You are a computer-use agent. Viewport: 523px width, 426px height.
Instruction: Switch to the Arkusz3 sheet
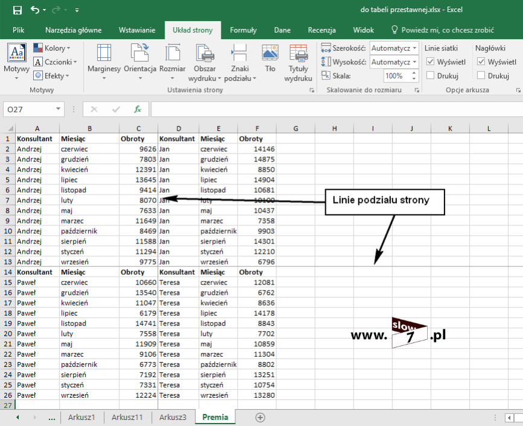[x=173, y=418]
